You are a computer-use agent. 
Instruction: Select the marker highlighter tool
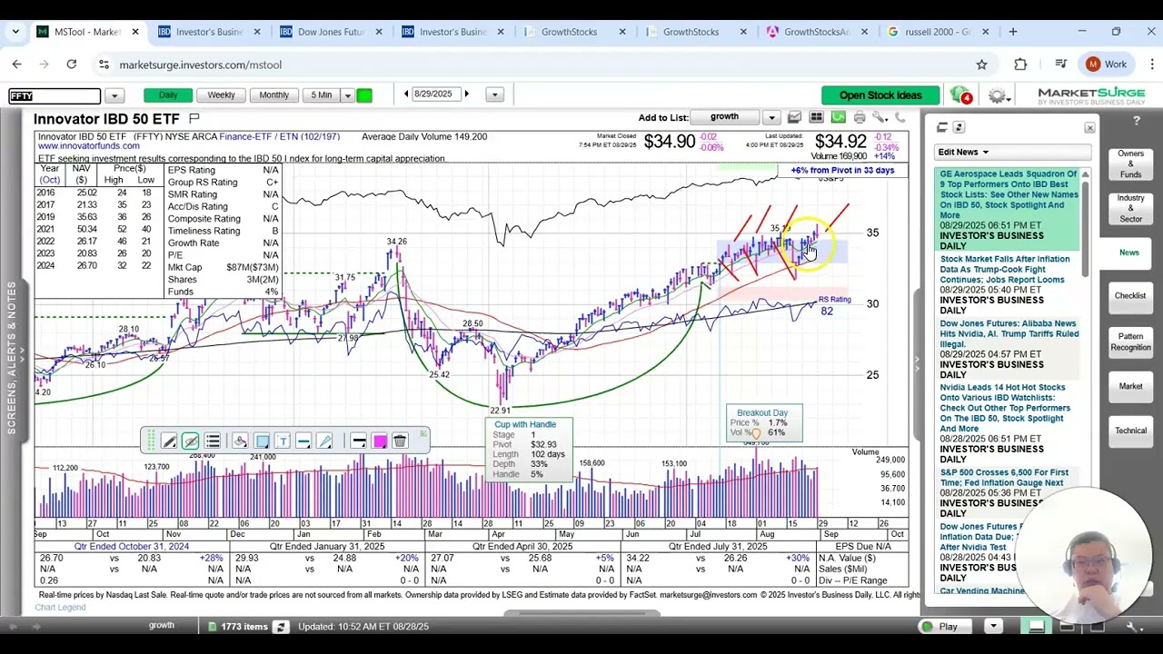[x=324, y=441]
